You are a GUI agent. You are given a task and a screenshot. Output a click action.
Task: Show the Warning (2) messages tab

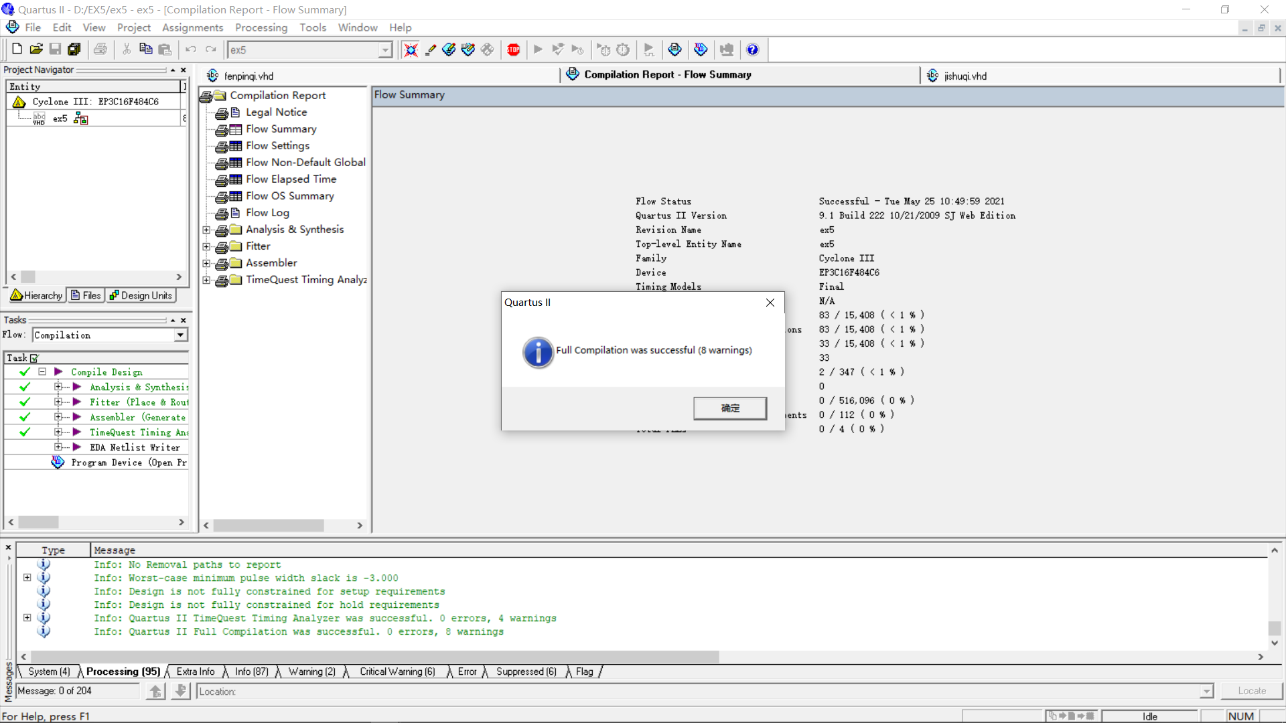pyautogui.click(x=311, y=671)
